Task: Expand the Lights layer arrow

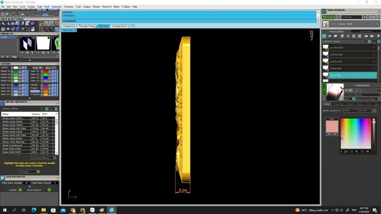Action: (x=12, y=68)
